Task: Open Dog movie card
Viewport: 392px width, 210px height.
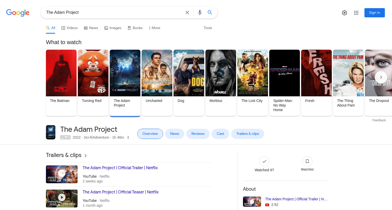Action: (x=189, y=83)
